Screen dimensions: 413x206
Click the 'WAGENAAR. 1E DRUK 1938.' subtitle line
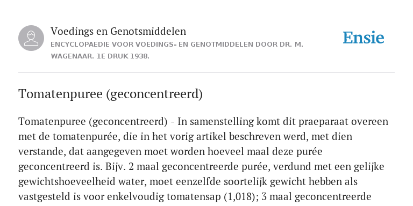[100, 56]
